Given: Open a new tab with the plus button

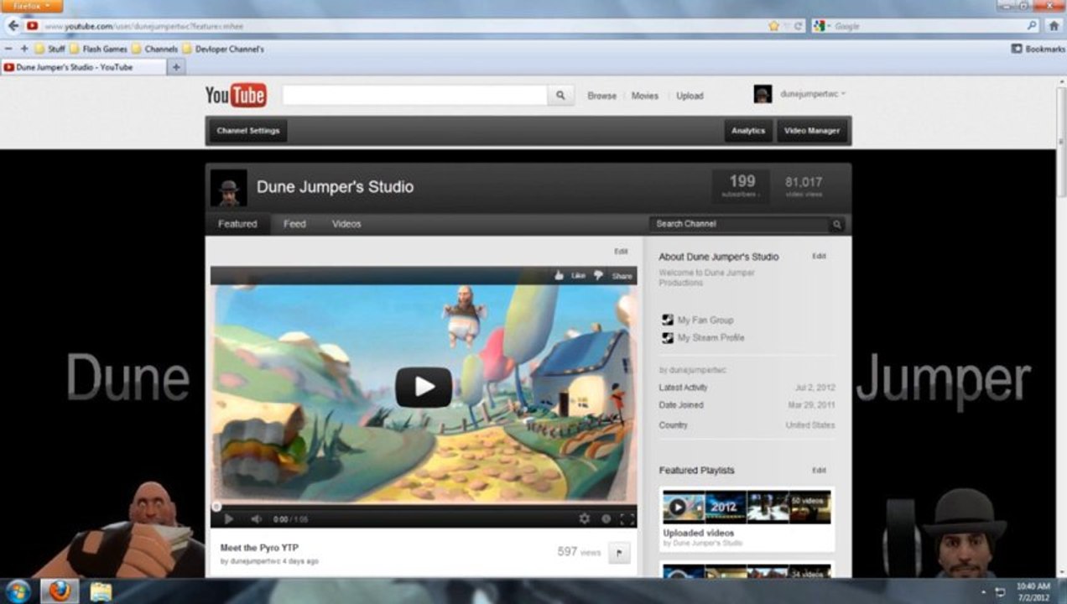Looking at the screenshot, I should (x=176, y=67).
